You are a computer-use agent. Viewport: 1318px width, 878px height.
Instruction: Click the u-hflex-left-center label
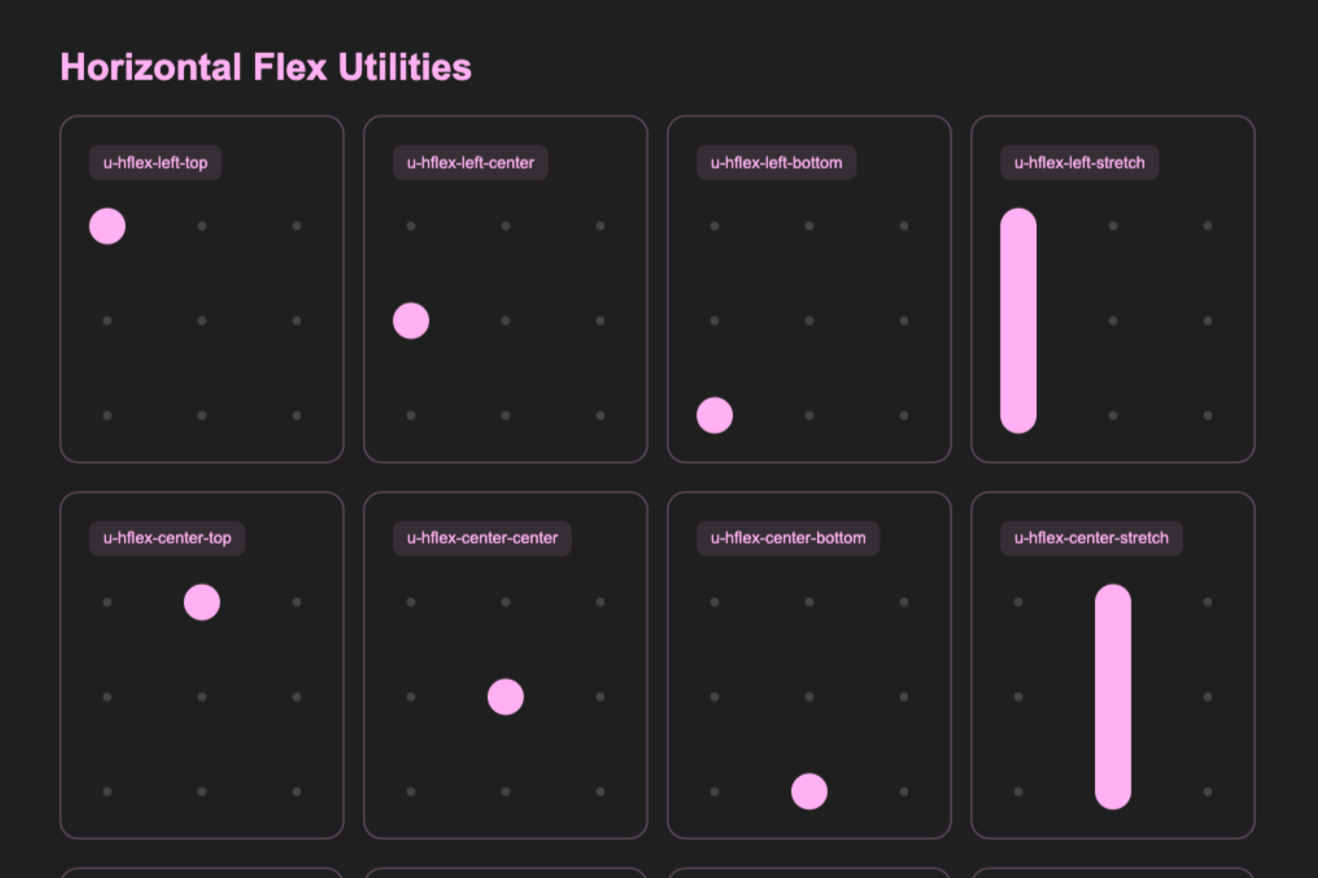click(x=470, y=162)
